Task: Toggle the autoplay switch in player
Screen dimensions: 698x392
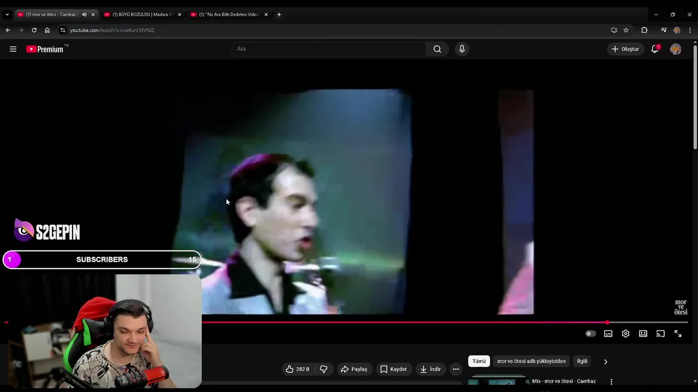Action: coord(591,334)
